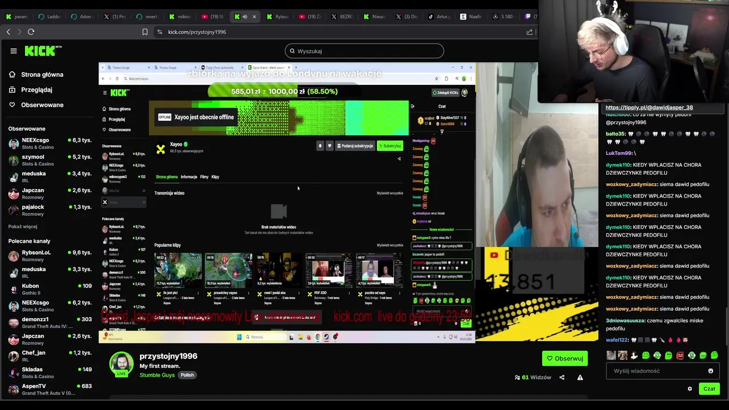
Task: Open the Stumble Guys category link
Action: click(x=157, y=375)
